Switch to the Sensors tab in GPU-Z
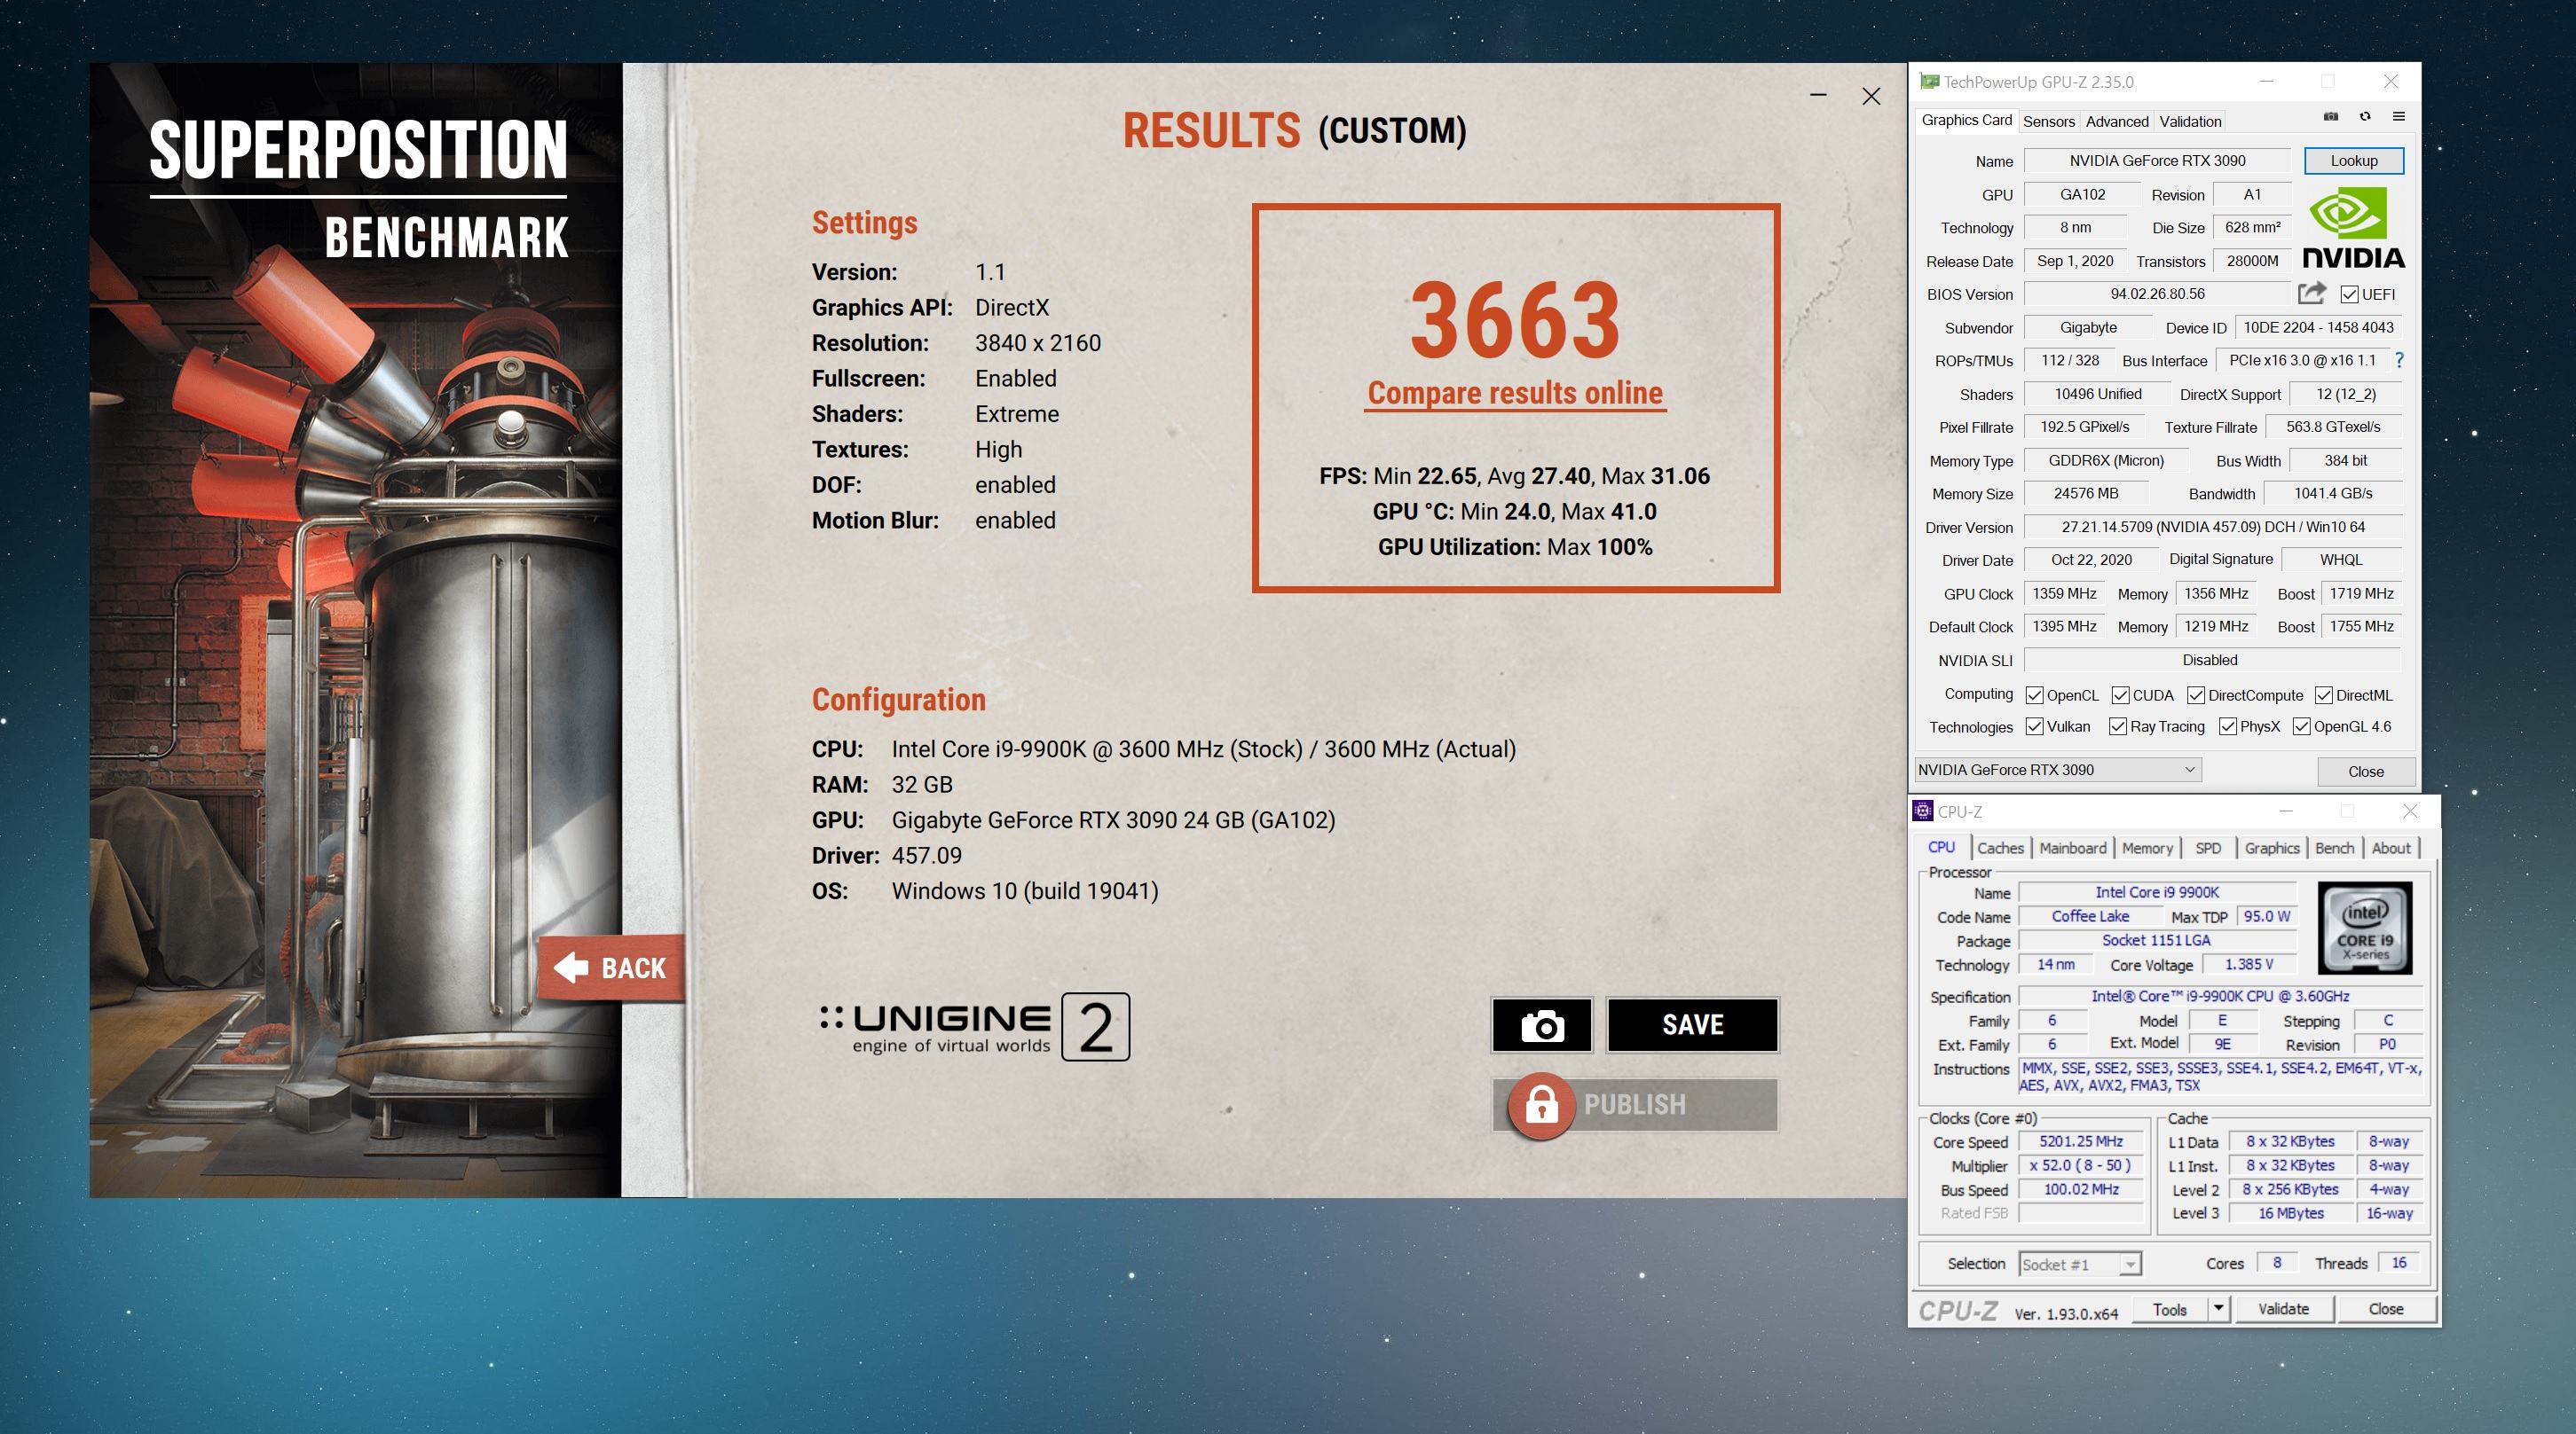 (x=2048, y=121)
